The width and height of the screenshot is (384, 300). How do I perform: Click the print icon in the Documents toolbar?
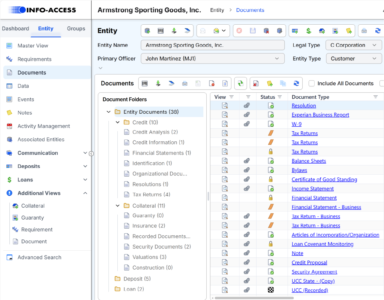point(184,83)
